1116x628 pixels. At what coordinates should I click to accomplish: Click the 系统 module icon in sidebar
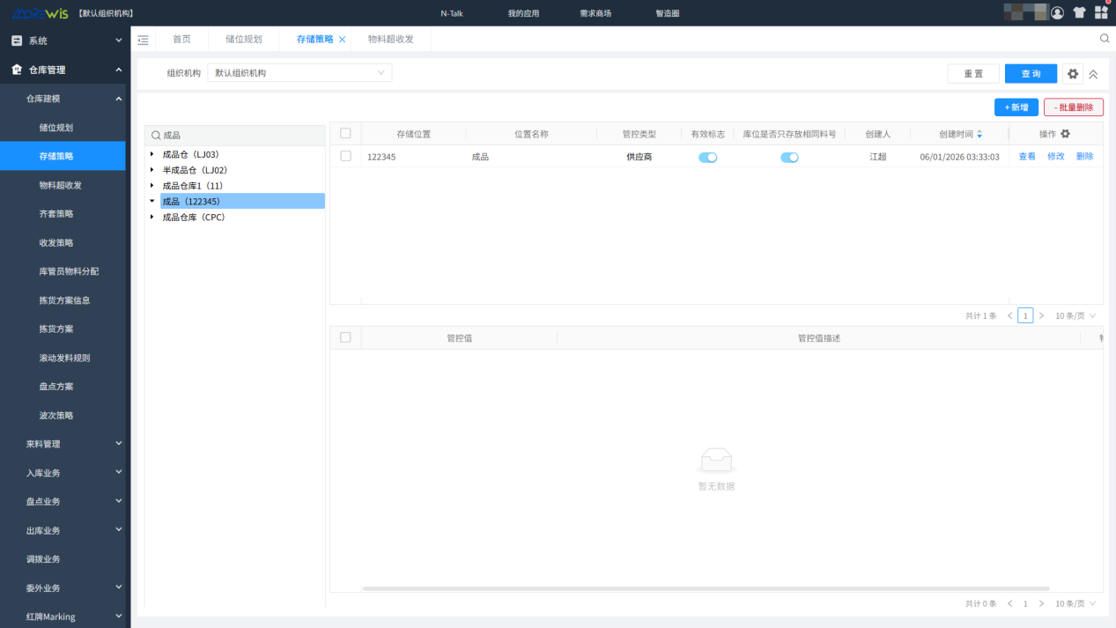pos(16,41)
